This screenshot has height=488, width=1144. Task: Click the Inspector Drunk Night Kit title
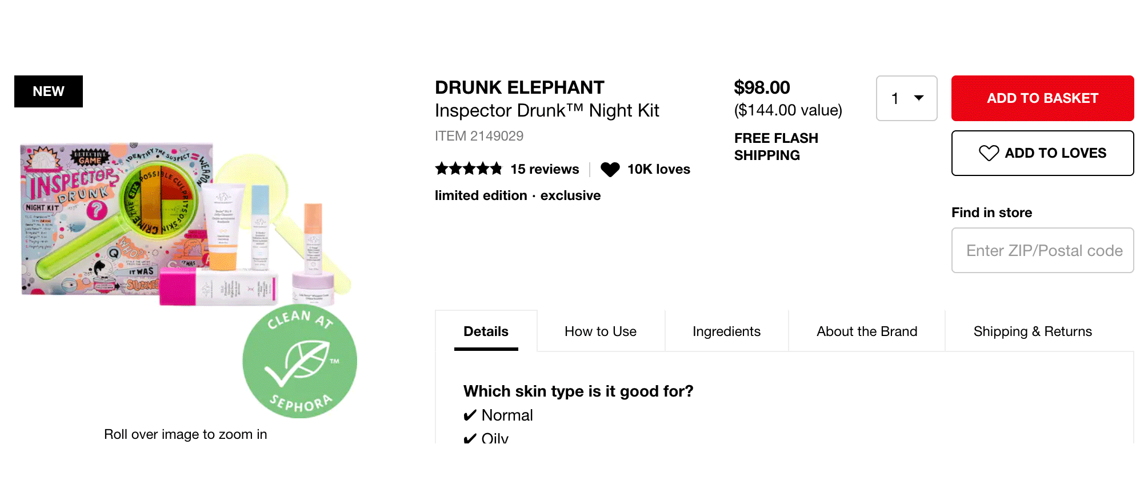coord(547,110)
